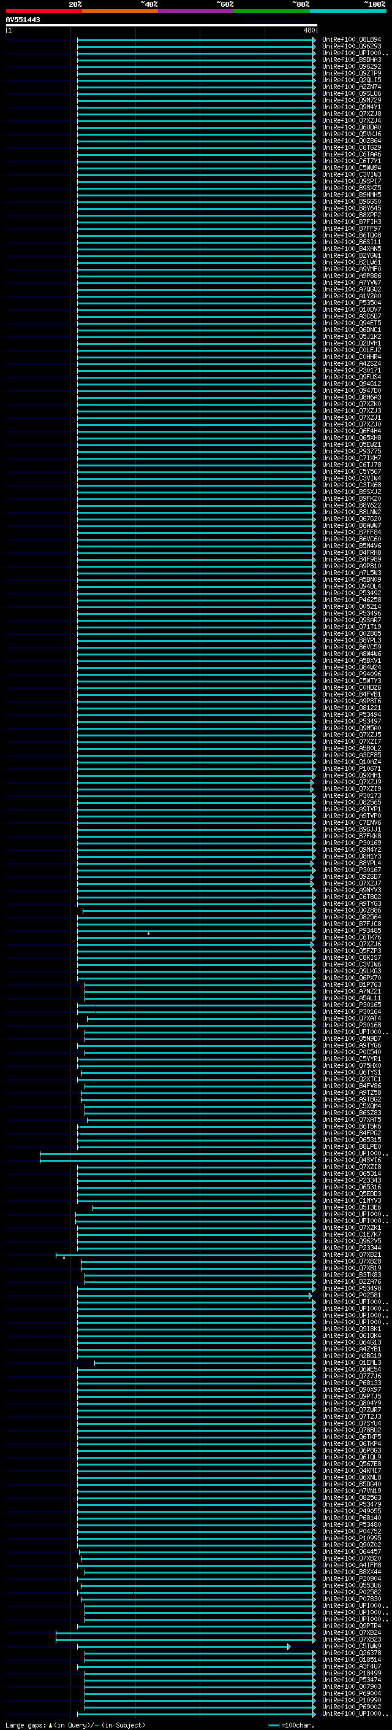Click the red ~20% color scale segment
Screen dimensions: 392x1730
pos(43,11)
